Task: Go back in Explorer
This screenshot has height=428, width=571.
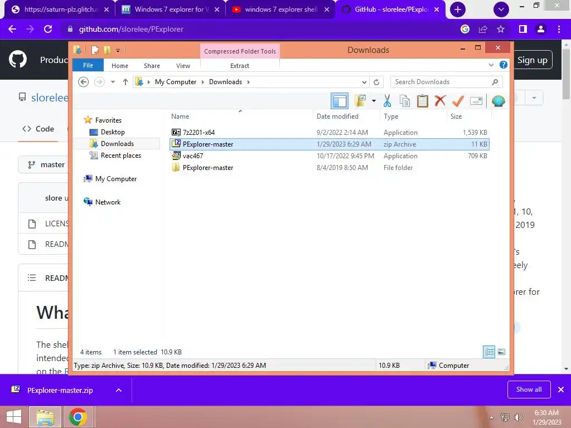Action: (84, 82)
